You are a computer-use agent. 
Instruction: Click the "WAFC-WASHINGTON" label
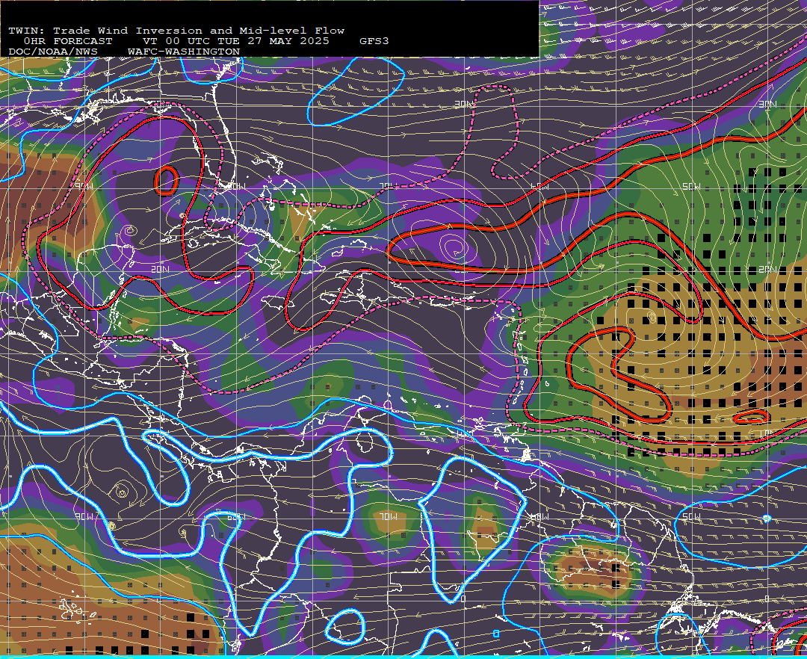(184, 52)
